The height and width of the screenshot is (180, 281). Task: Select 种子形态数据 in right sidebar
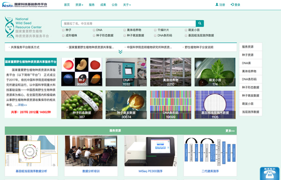(x=251, y=88)
